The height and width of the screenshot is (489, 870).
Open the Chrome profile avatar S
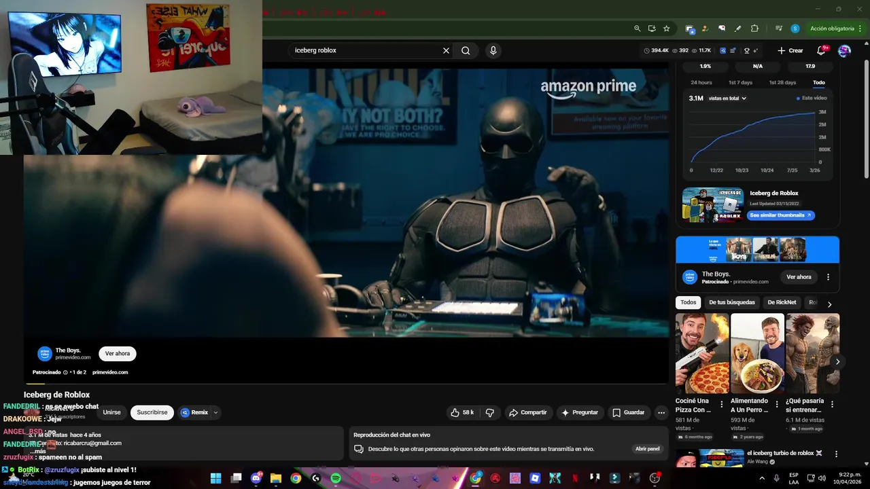click(x=795, y=29)
